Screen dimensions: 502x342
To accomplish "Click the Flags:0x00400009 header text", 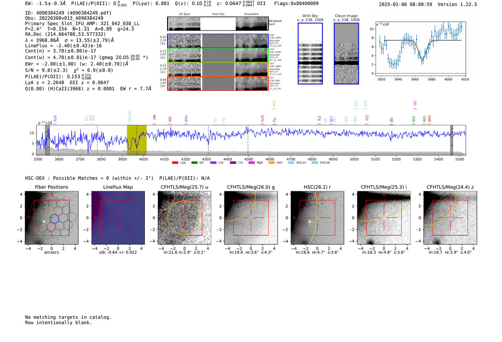I will click(296, 4).
